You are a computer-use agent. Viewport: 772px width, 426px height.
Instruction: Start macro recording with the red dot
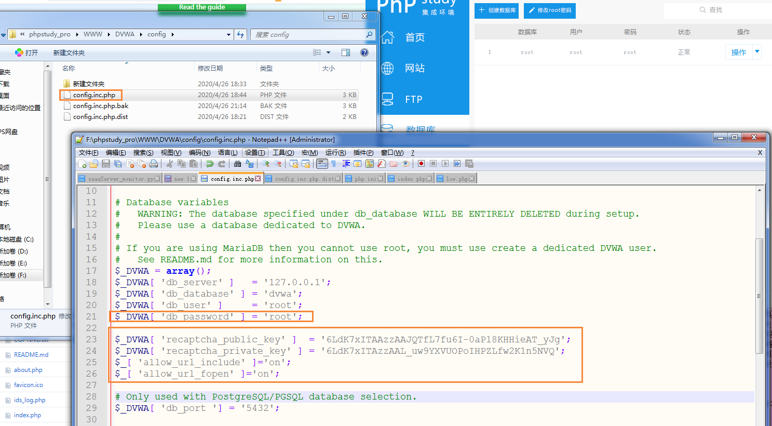coord(421,164)
